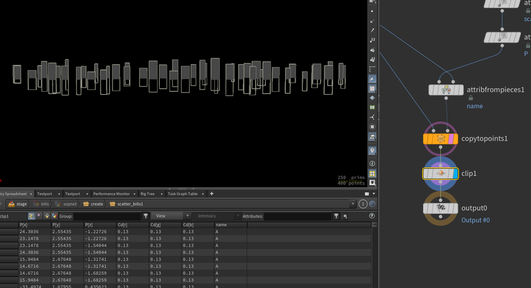The image size is (531, 288).
Task: Select the copytopoints1 node
Action: [x=440, y=139]
